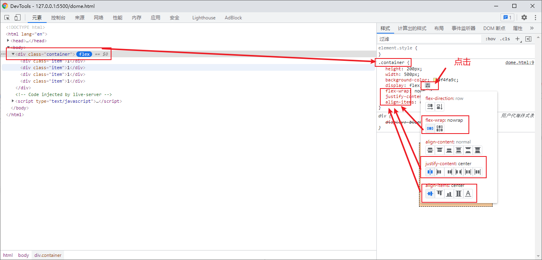Switch to the 来源 tab
This screenshot has height=260, width=542.
tap(79, 17)
